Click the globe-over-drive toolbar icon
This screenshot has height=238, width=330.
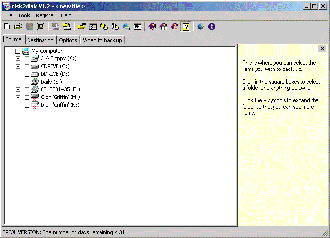tap(126, 27)
